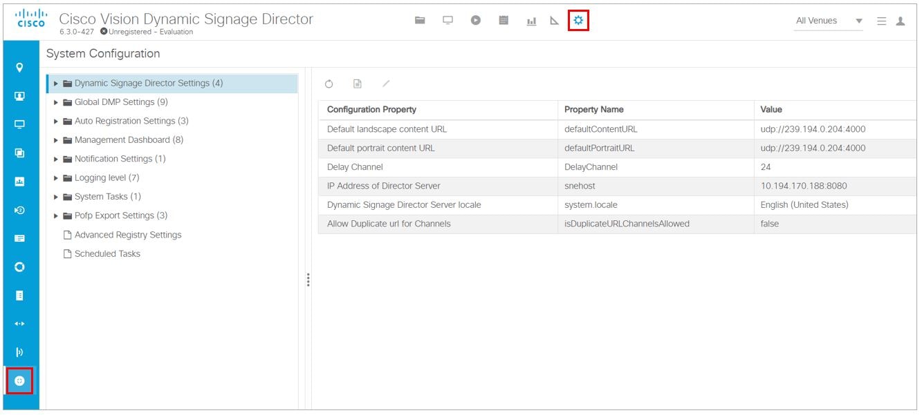Click the location pin icon in left sidebar
The width and height of the screenshot is (922, 415).
tap(19, 67)
